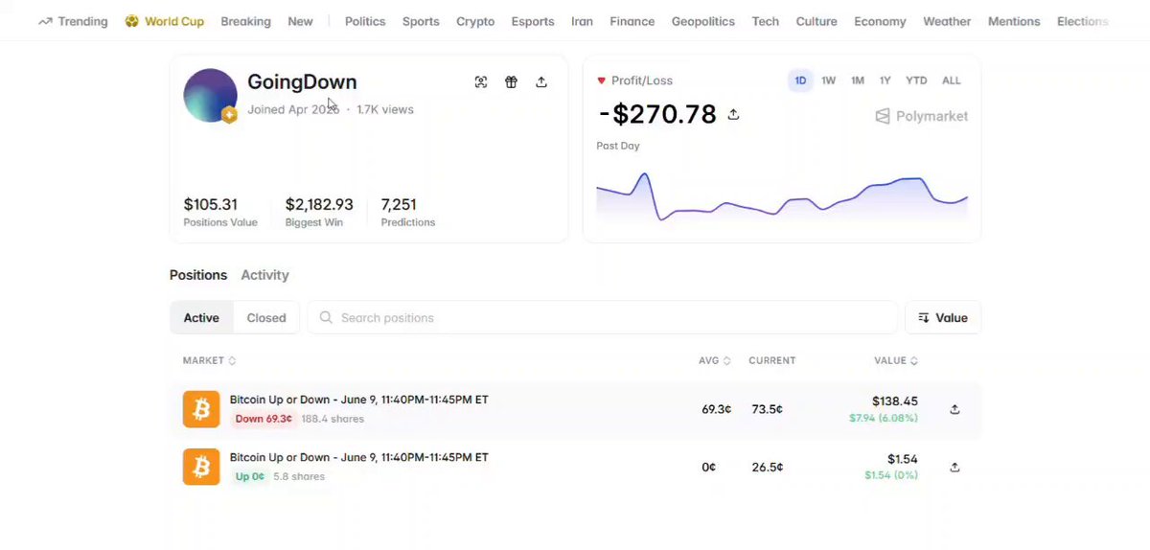Sort by the VALUE column
Image resolution: width=1150 pixels, height=550 pixels.
tap(896, 361)
